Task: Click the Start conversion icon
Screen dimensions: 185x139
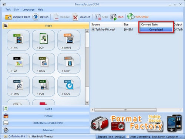Action: [x=114, y=17]
